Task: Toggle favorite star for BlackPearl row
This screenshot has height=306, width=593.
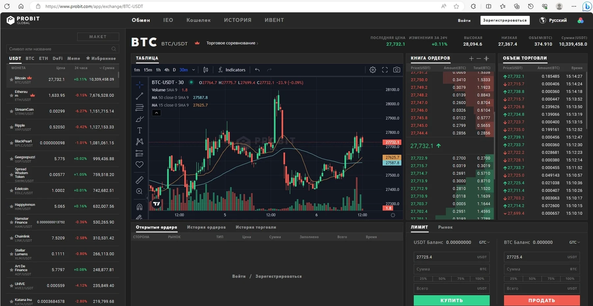Action: pyautogui.click(x=12, y=143)
